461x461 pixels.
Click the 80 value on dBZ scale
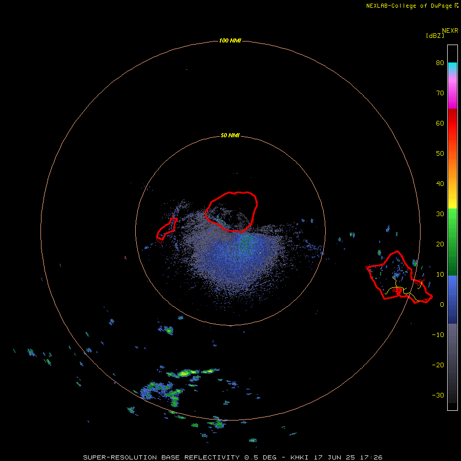tap(440, 62)
